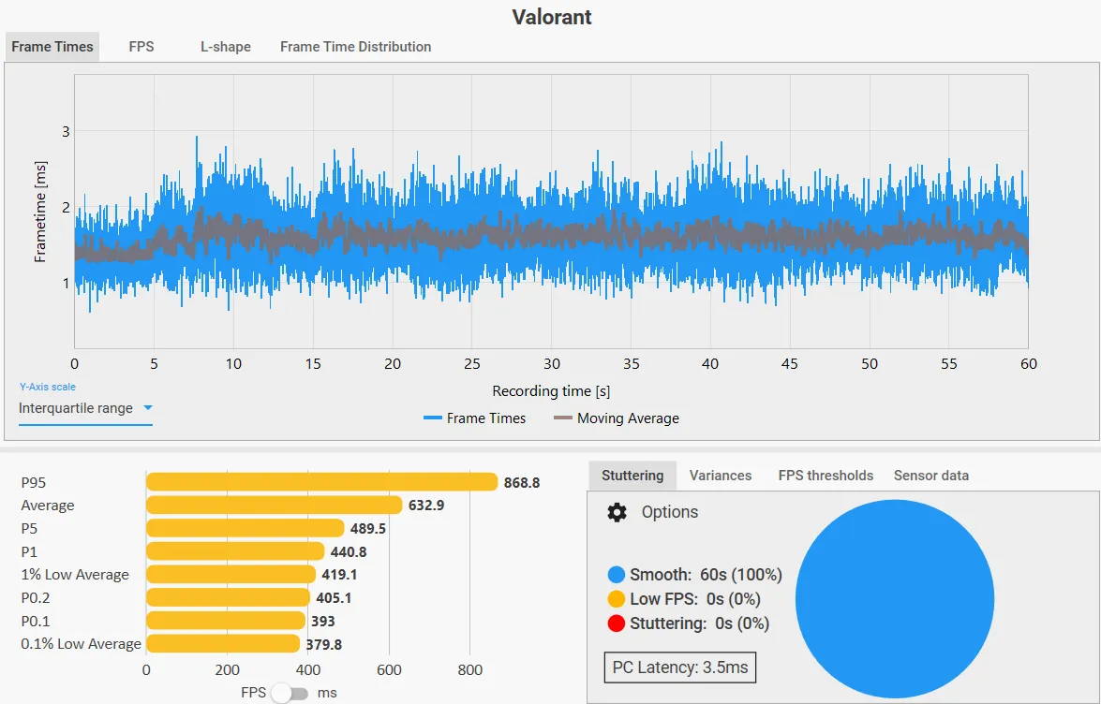Viewport: 1101px width, 704px height.
Task: Click the yellow Low FPS legend dot
Action: (x=616, y=599)
